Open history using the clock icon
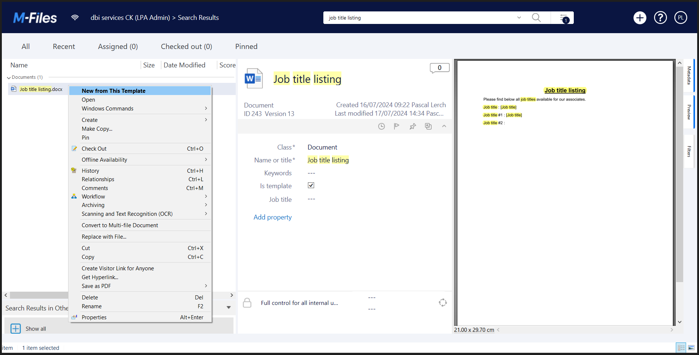 tap(382, 126)
